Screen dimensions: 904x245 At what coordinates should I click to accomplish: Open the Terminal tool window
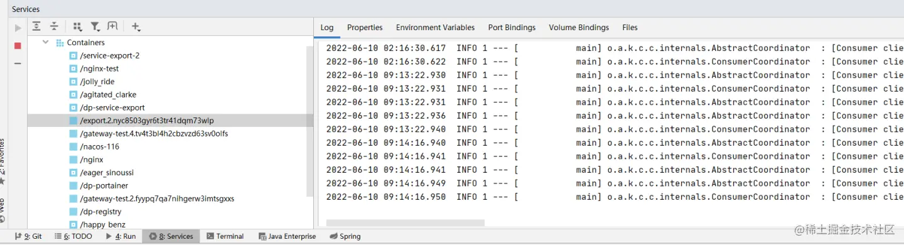point(225,236)
